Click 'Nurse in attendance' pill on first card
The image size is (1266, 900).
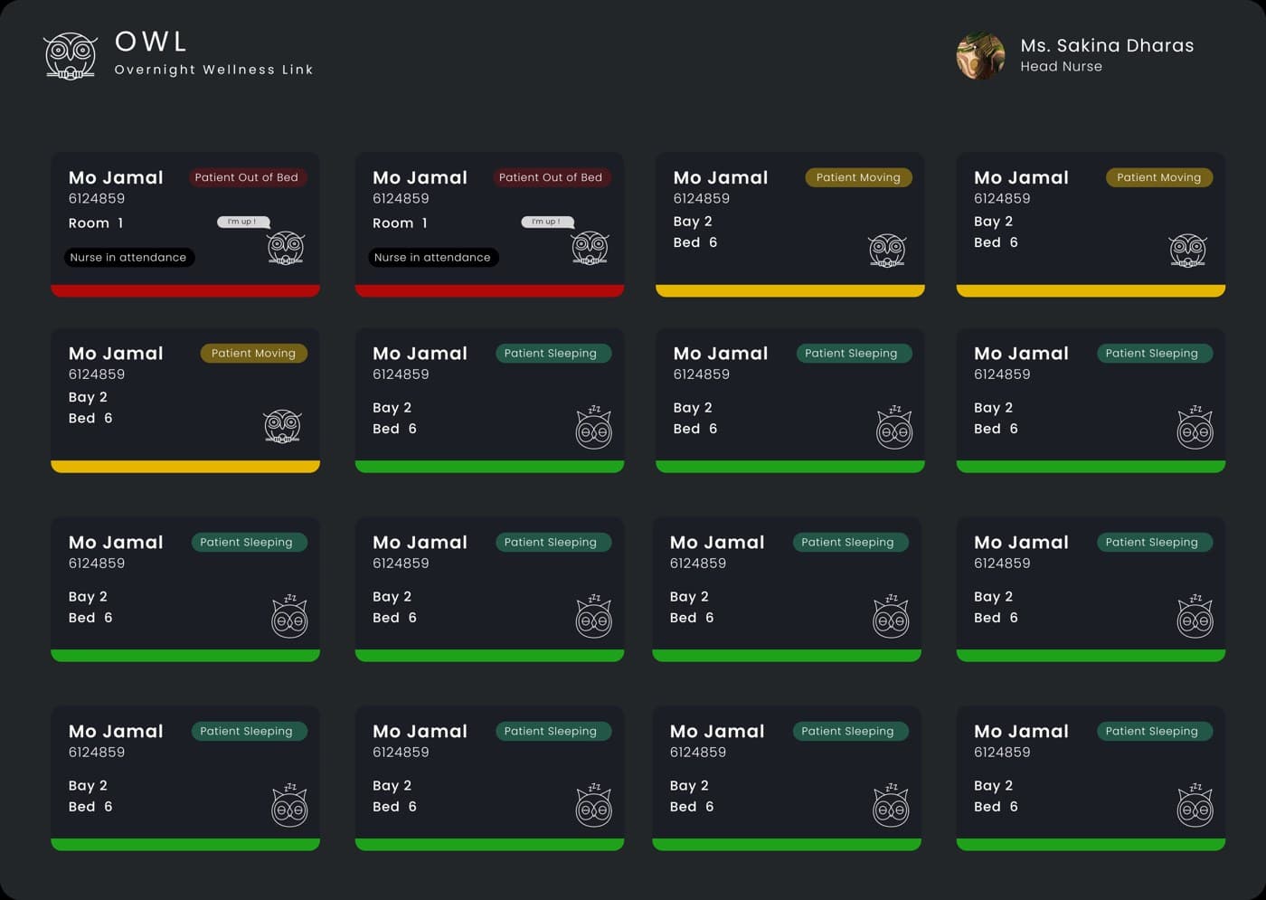[x=128, y=258]
